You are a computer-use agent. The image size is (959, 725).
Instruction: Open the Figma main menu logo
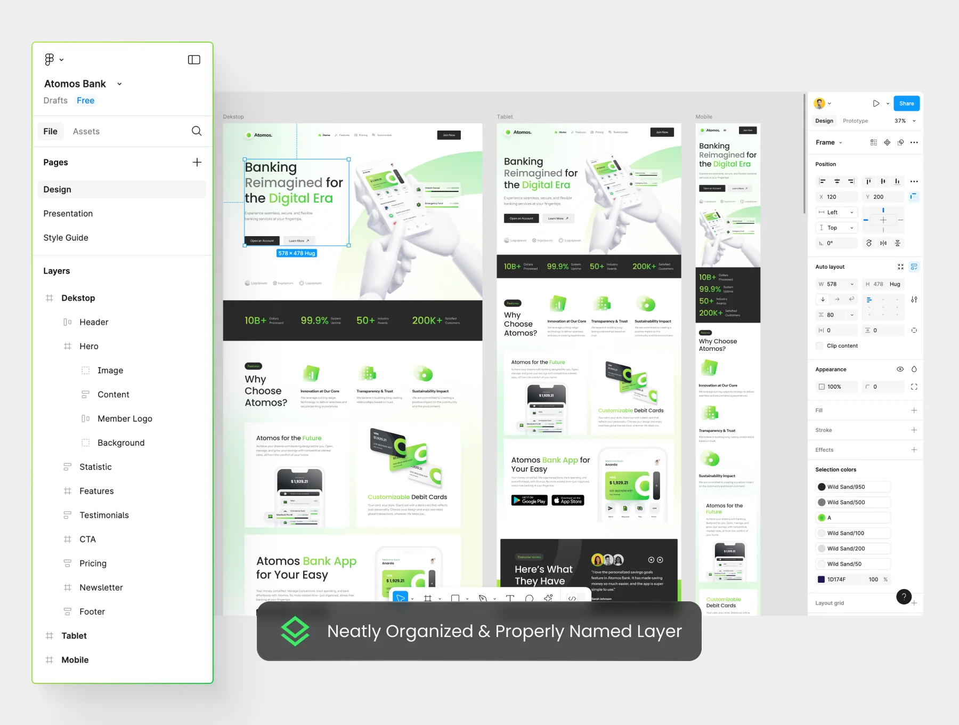pyautogui.click(x=50, y=60)
